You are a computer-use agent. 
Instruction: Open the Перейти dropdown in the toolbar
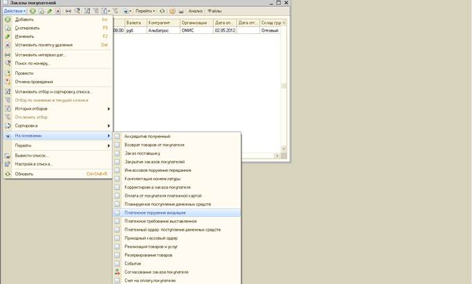tap(144, 11)
